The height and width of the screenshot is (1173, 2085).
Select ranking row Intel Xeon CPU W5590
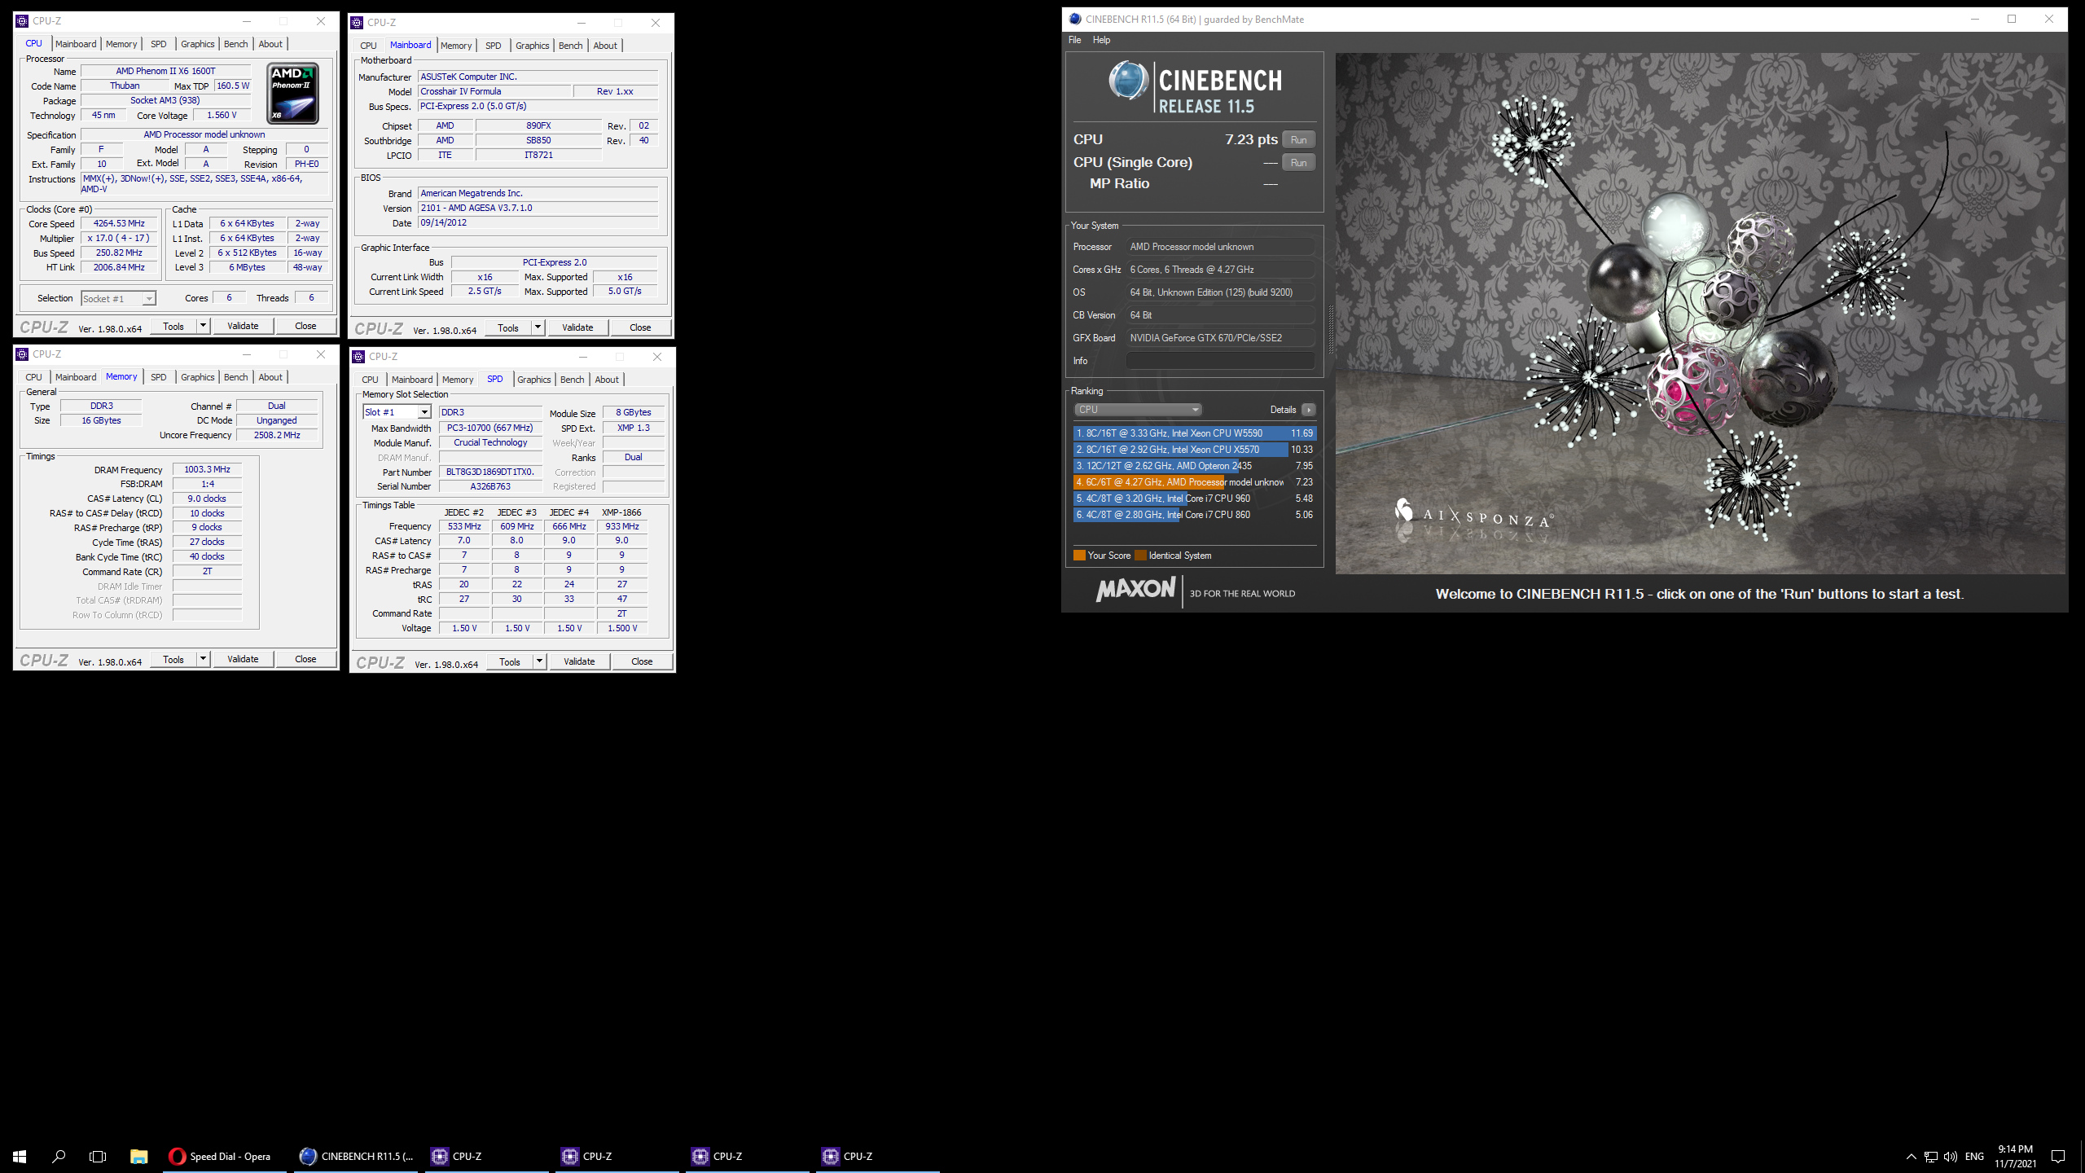(1194, 433)
